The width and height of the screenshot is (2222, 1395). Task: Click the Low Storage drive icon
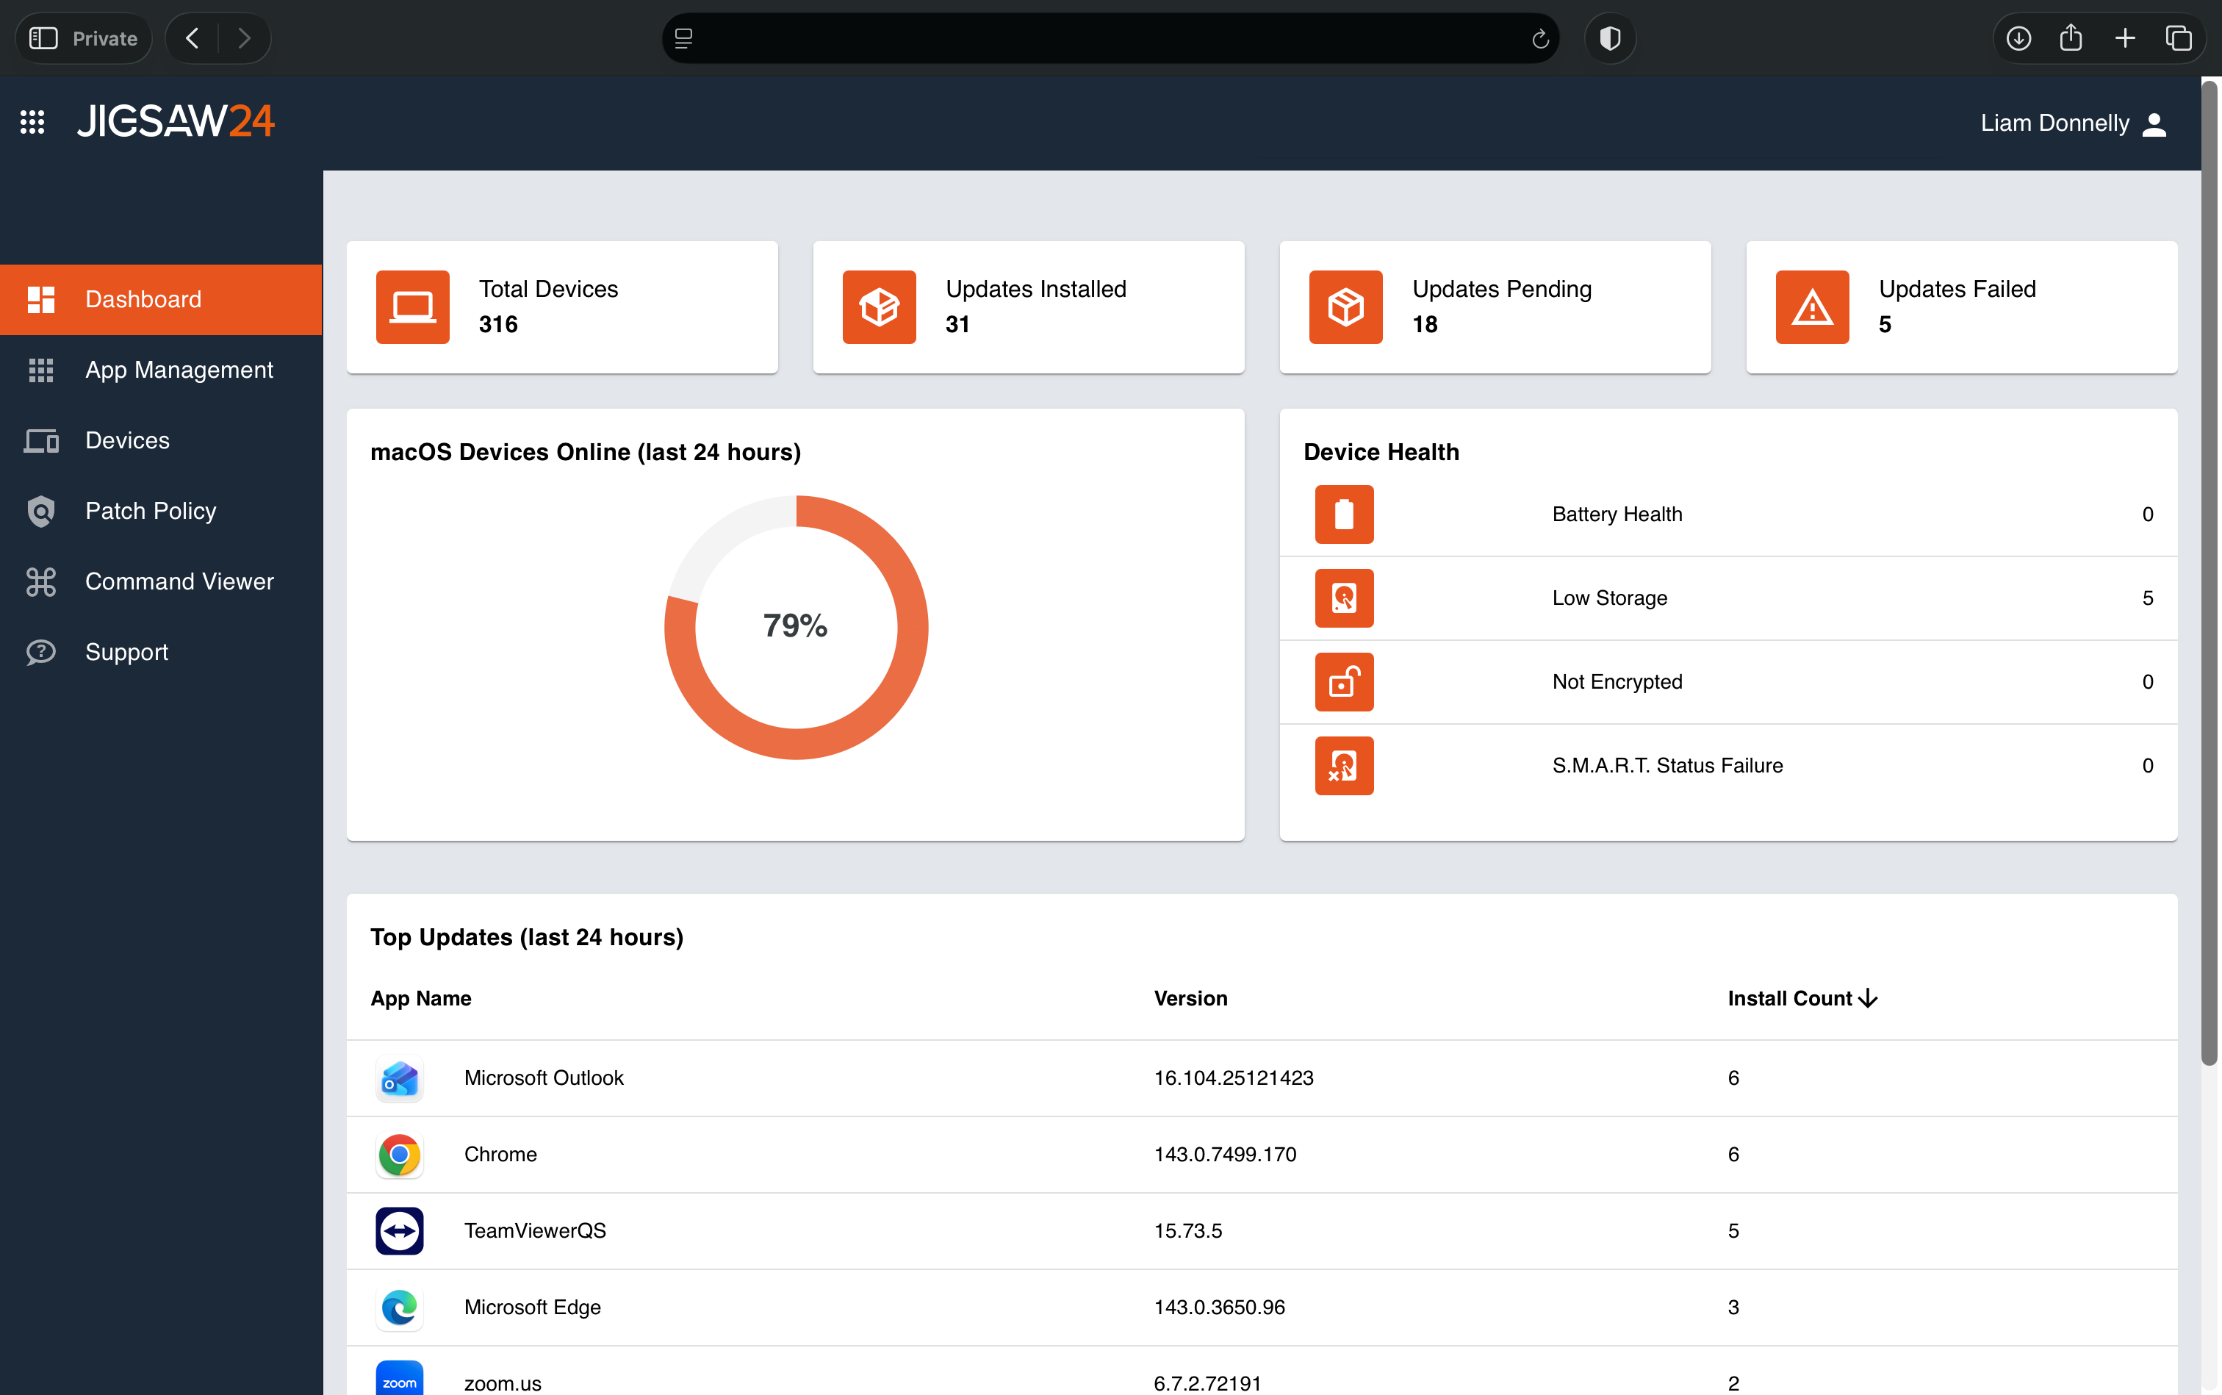[x=1344, y=598]
